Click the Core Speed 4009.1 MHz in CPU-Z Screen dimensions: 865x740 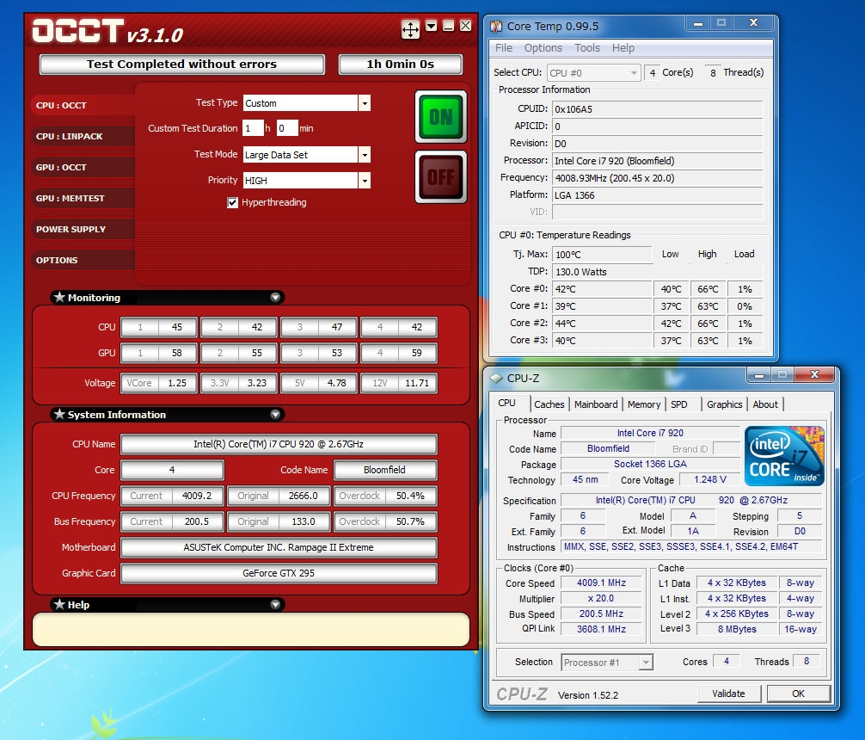(x=601, y=583)
